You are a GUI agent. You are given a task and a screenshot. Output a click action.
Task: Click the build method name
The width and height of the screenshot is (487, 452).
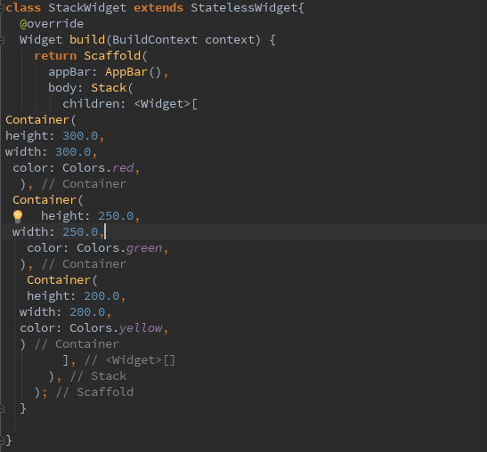[x=87, y=40]
